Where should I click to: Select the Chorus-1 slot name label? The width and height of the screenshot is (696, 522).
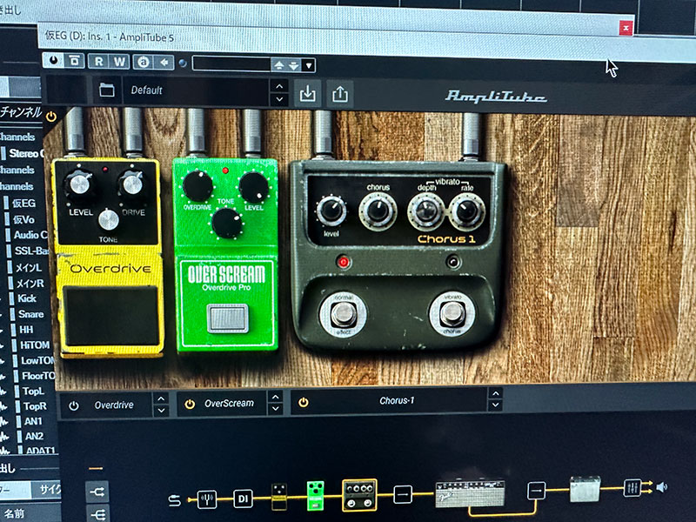[x=397, y=400]
